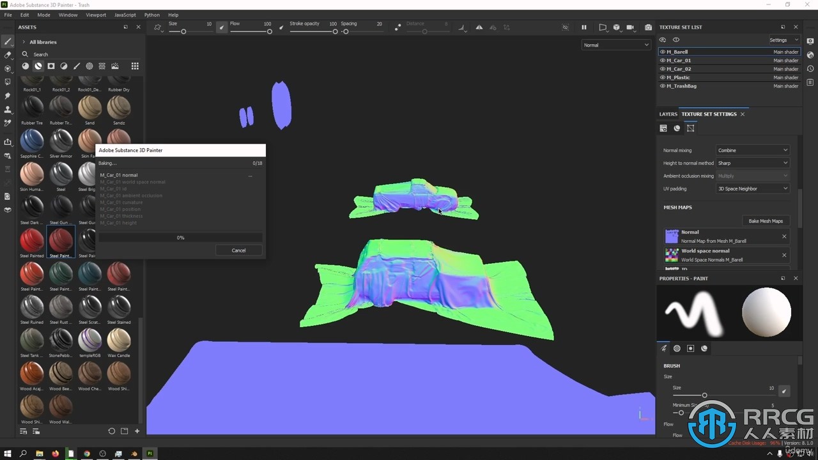Open the Edit menu
Screen dimensions: 818x460
click(24, 15)
